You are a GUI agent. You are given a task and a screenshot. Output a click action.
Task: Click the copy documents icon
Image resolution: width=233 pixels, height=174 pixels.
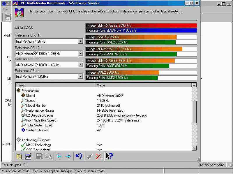[48, 156]
